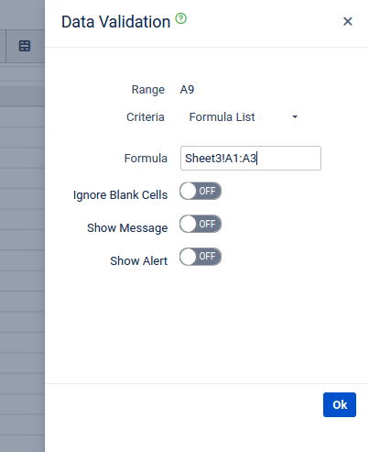
Task: Enable the Show Message switch
Action: (201, 224)
